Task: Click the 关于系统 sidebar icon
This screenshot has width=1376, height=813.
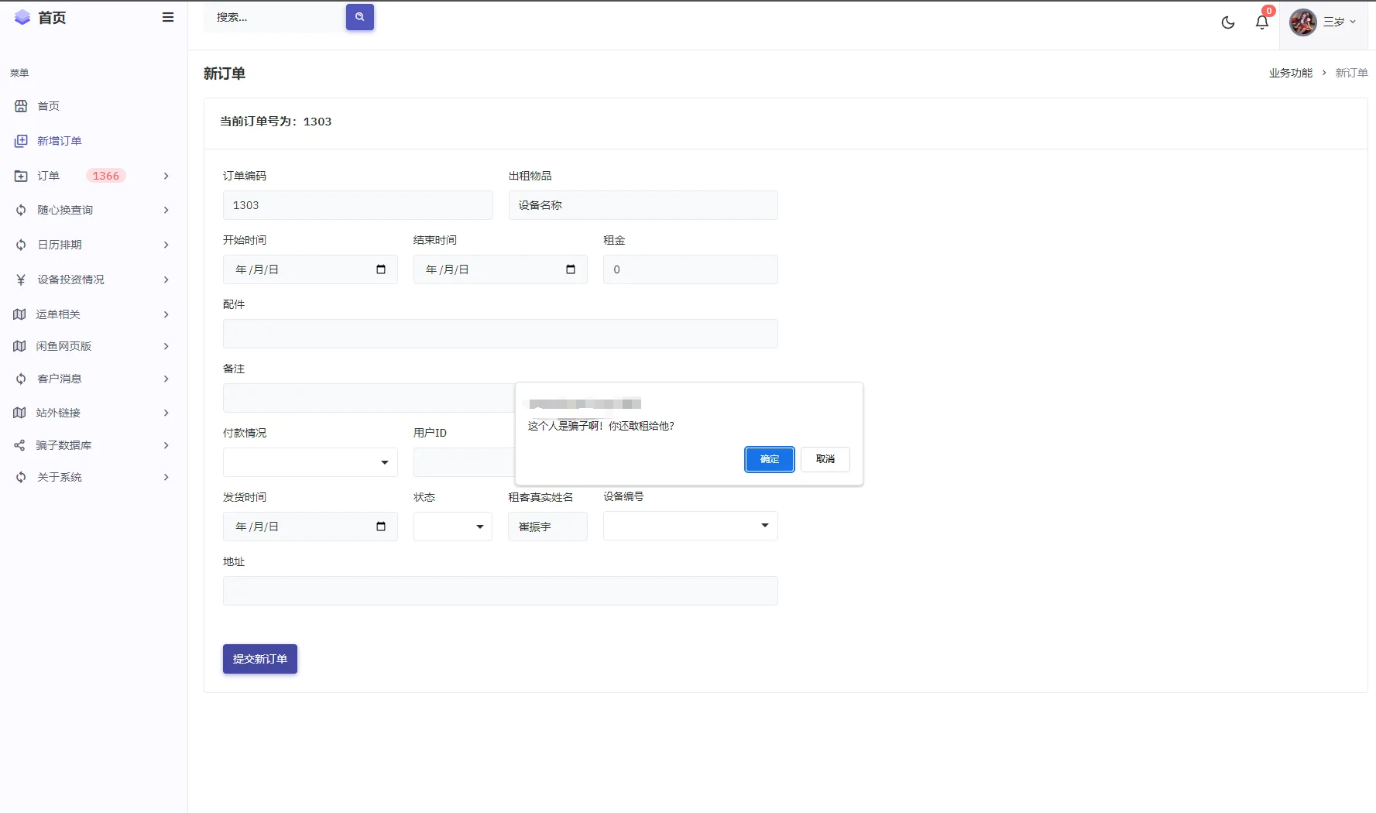Action: point(21,477)
